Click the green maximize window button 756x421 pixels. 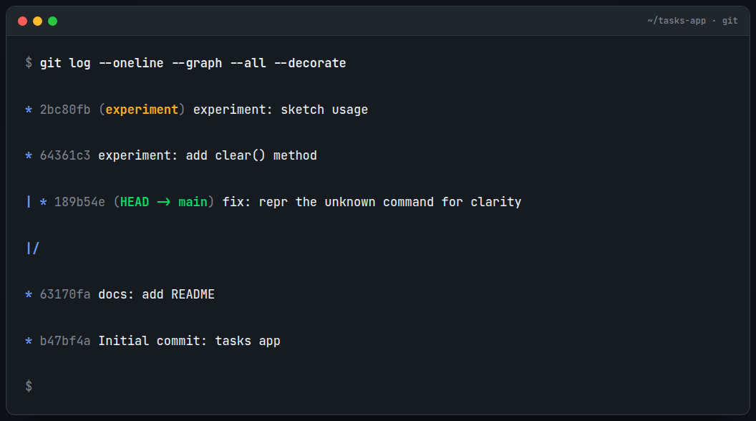[x=52, y=21]
